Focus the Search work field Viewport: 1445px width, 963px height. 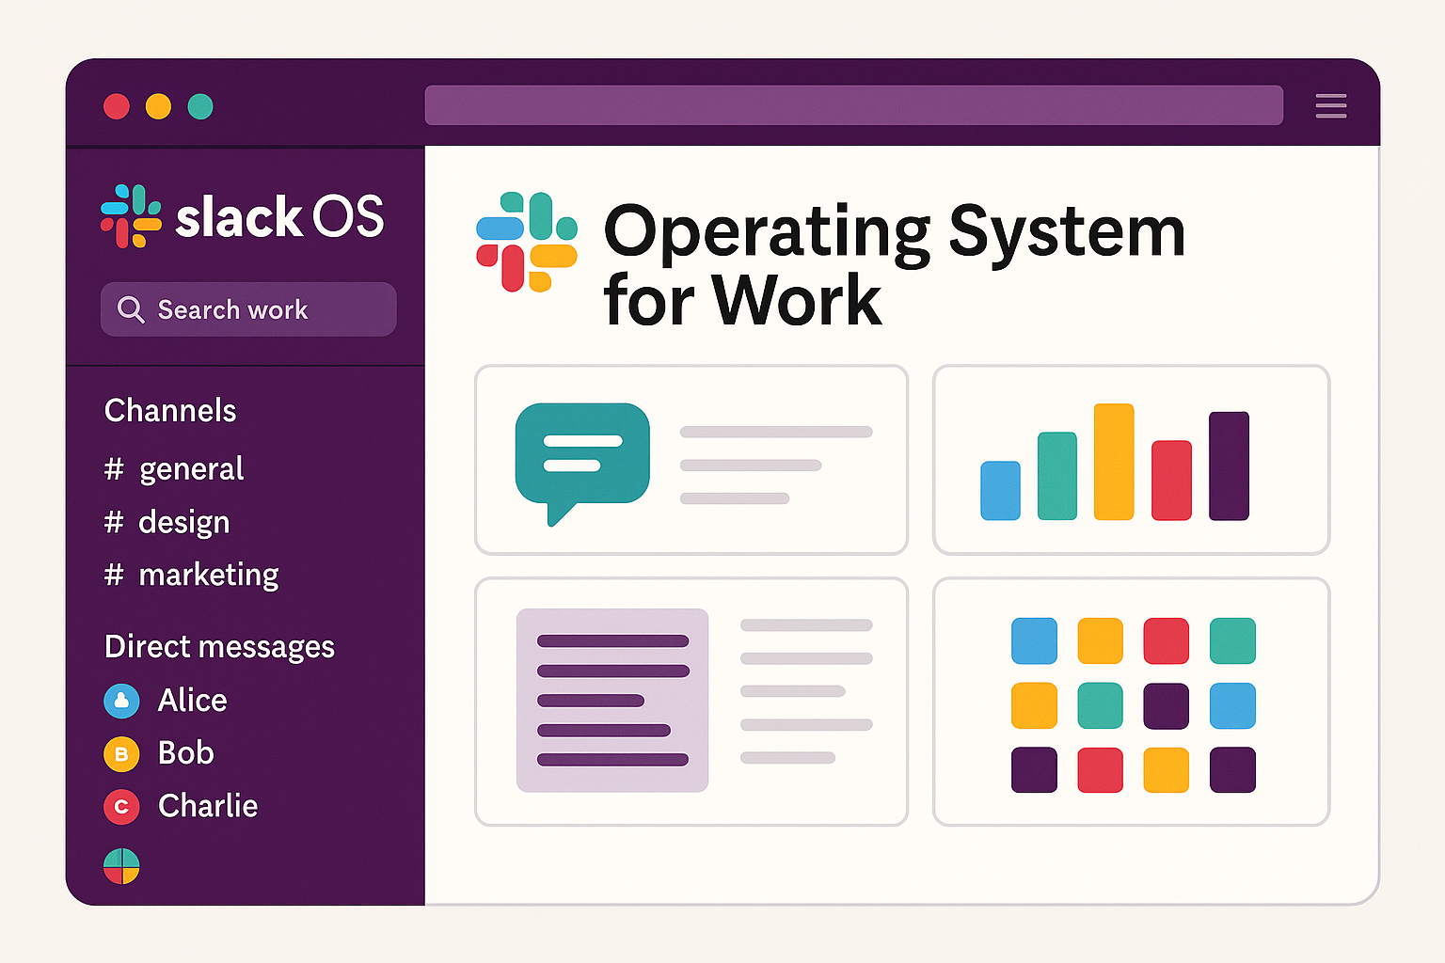pyautogui.click(x=248, y=309)
